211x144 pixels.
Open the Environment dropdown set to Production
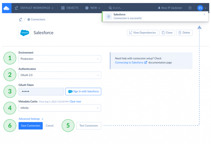[60, 59]
